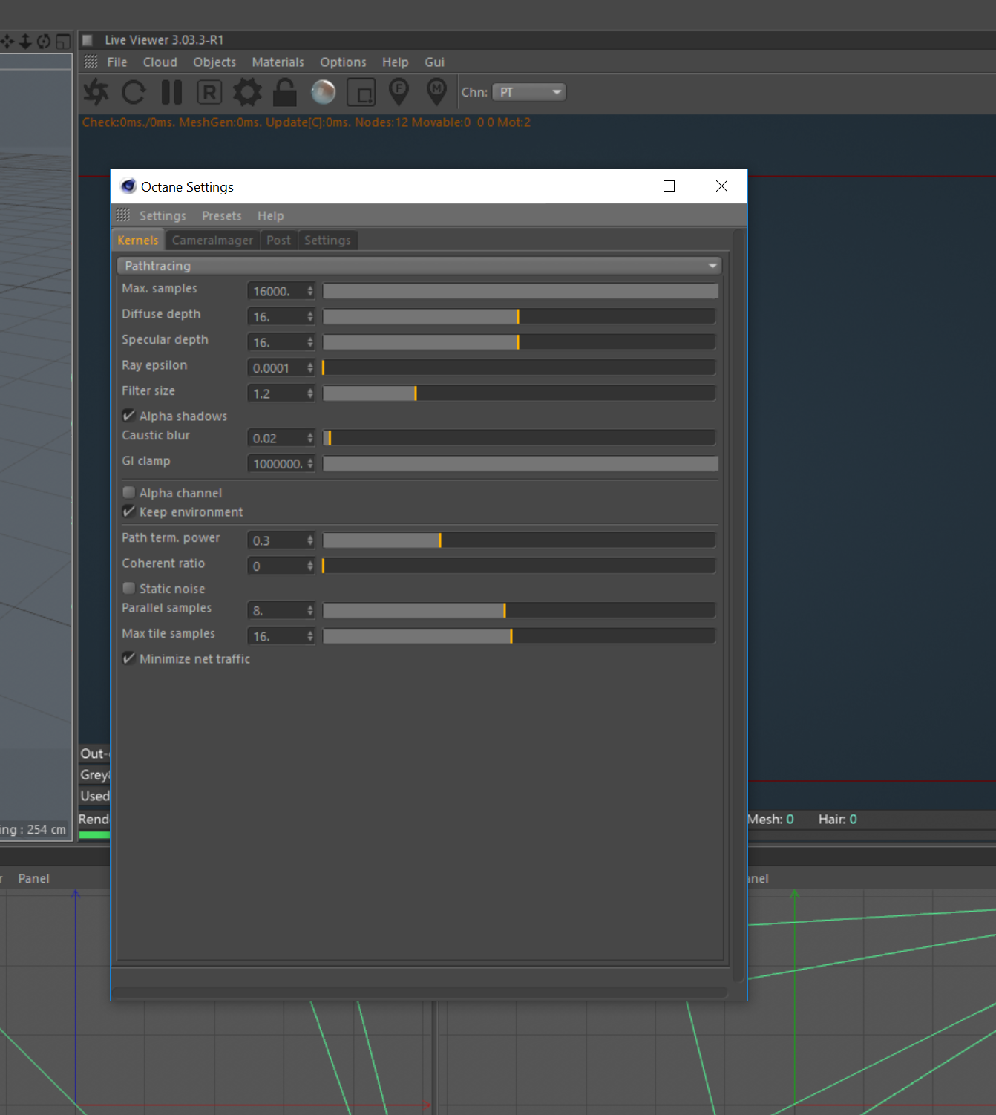Enable the Static noise checkbox
Screen dimensions: 996x1115
(x=129, y=588)
